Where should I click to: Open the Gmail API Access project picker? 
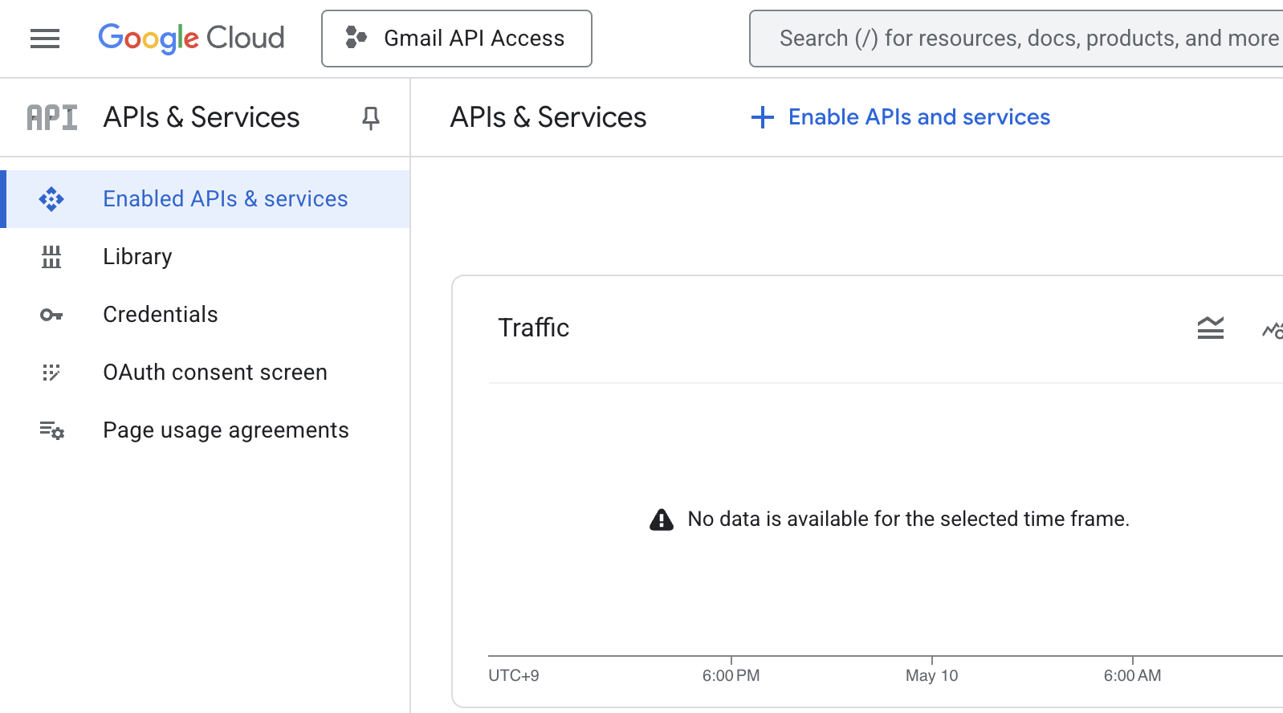click(457, 39)
